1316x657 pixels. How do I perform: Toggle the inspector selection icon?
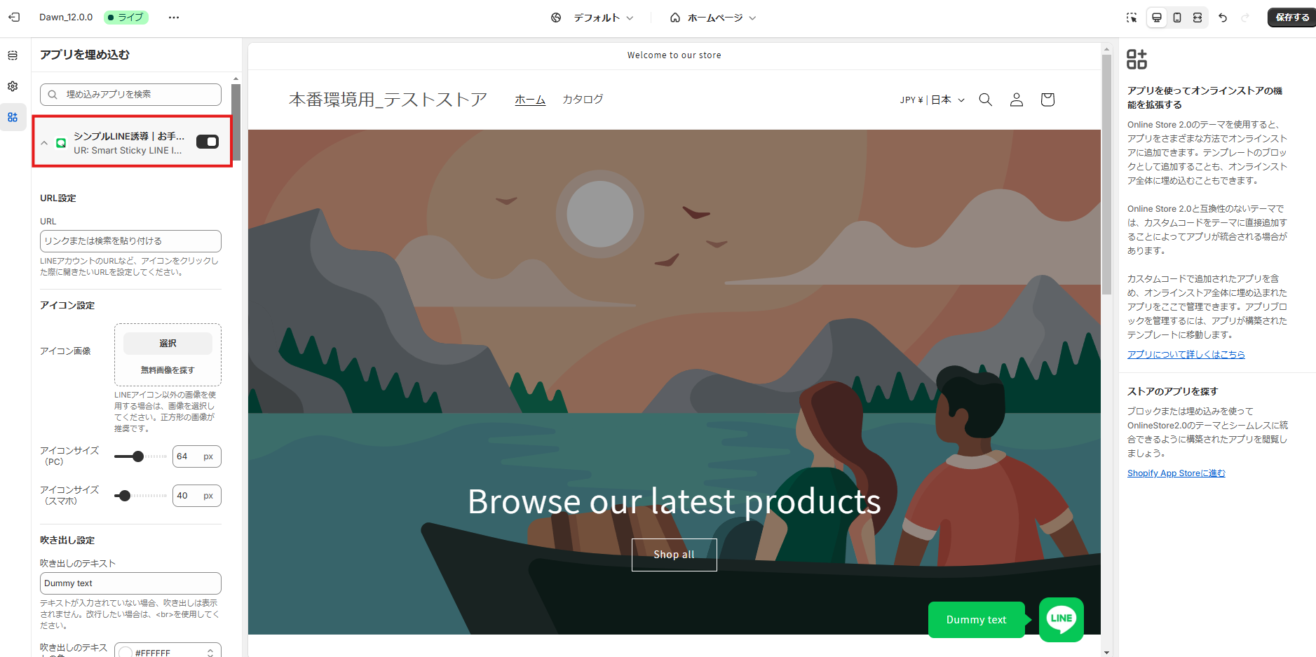coord(1132,18)
